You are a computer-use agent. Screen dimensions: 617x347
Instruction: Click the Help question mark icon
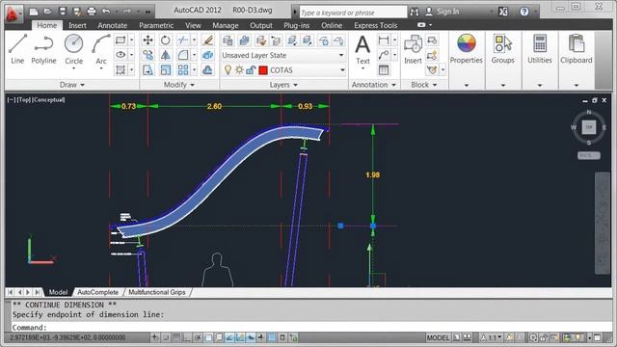524,12
